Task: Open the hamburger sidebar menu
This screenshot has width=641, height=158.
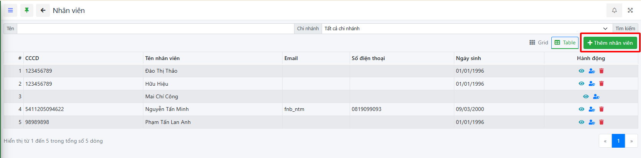Action: (10, 10)
